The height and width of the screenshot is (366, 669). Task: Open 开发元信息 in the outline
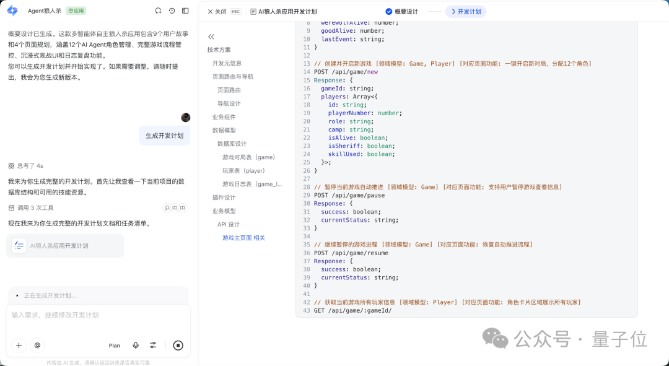click(x=227, y=63)
